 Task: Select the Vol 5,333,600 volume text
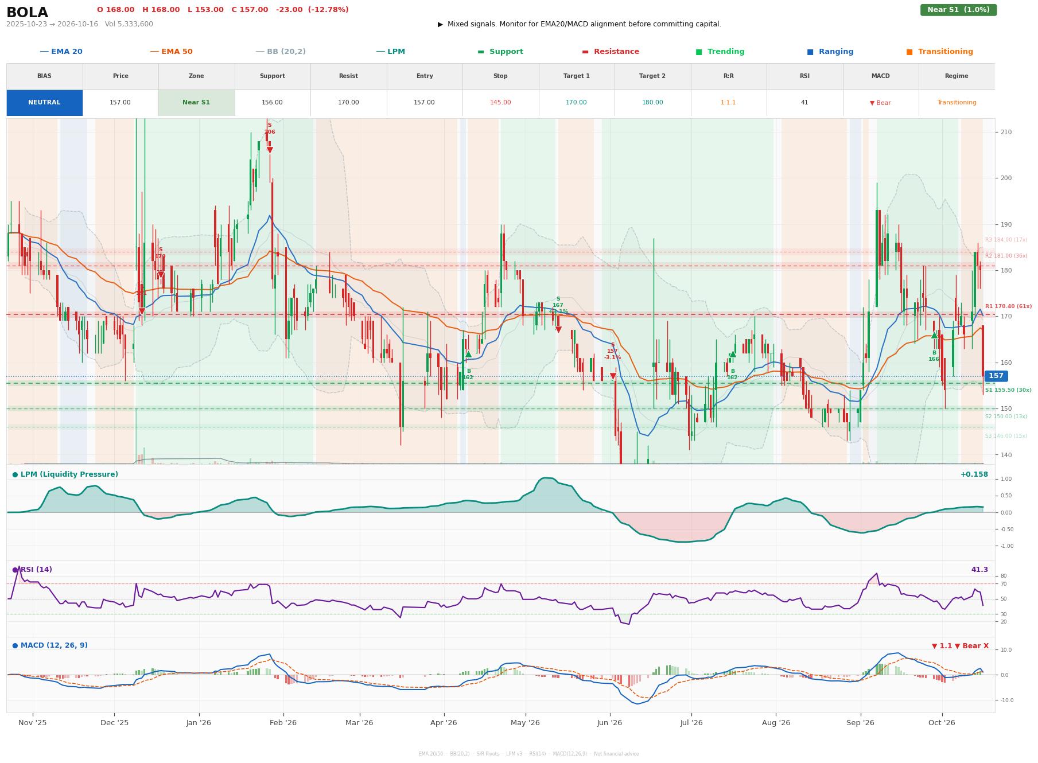tap(129, 24)
